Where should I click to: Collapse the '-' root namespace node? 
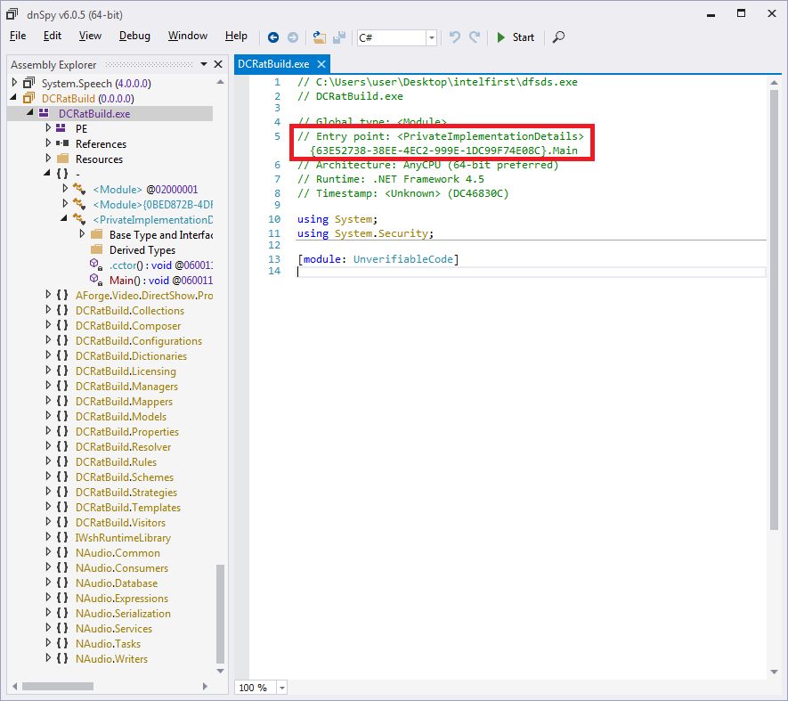[x=47, y=173]
